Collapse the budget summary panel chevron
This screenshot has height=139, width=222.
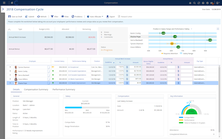coord(9,30)
